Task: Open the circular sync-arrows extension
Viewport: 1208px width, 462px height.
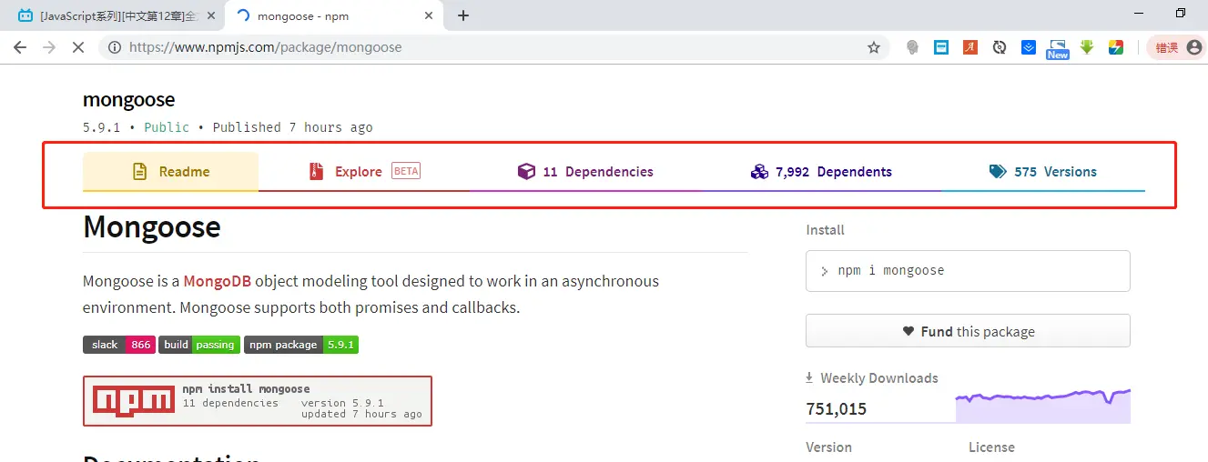Action: click(x=1000, y=47)
